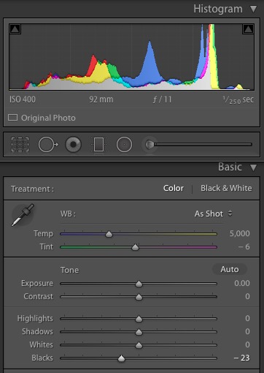This screenshot has height=373, width=264.
Task: Click the 92 mm focal length readout
Action: 101,99
